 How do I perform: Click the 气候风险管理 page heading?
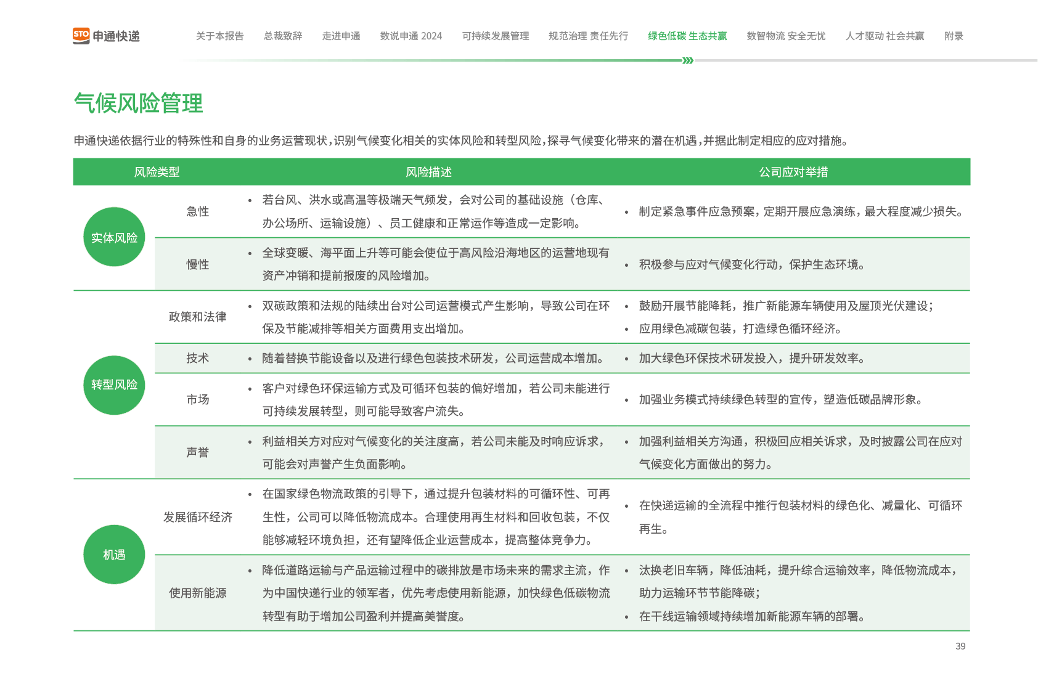[138, 103]
